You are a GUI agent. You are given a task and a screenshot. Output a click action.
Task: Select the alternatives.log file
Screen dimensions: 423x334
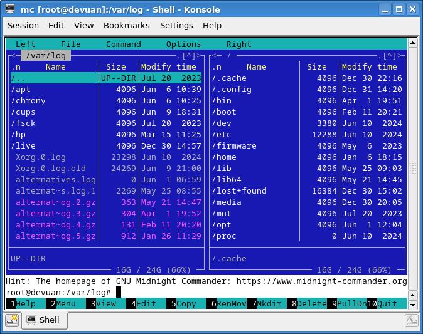click(106, 180)
